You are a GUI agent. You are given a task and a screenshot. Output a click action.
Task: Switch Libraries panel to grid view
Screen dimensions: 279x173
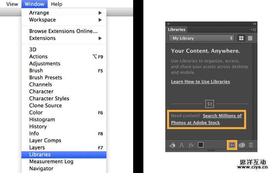[241, 38]
